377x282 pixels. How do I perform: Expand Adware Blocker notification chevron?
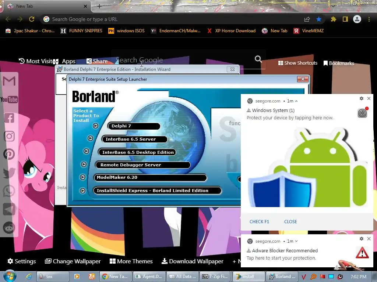tap(296, 241)
